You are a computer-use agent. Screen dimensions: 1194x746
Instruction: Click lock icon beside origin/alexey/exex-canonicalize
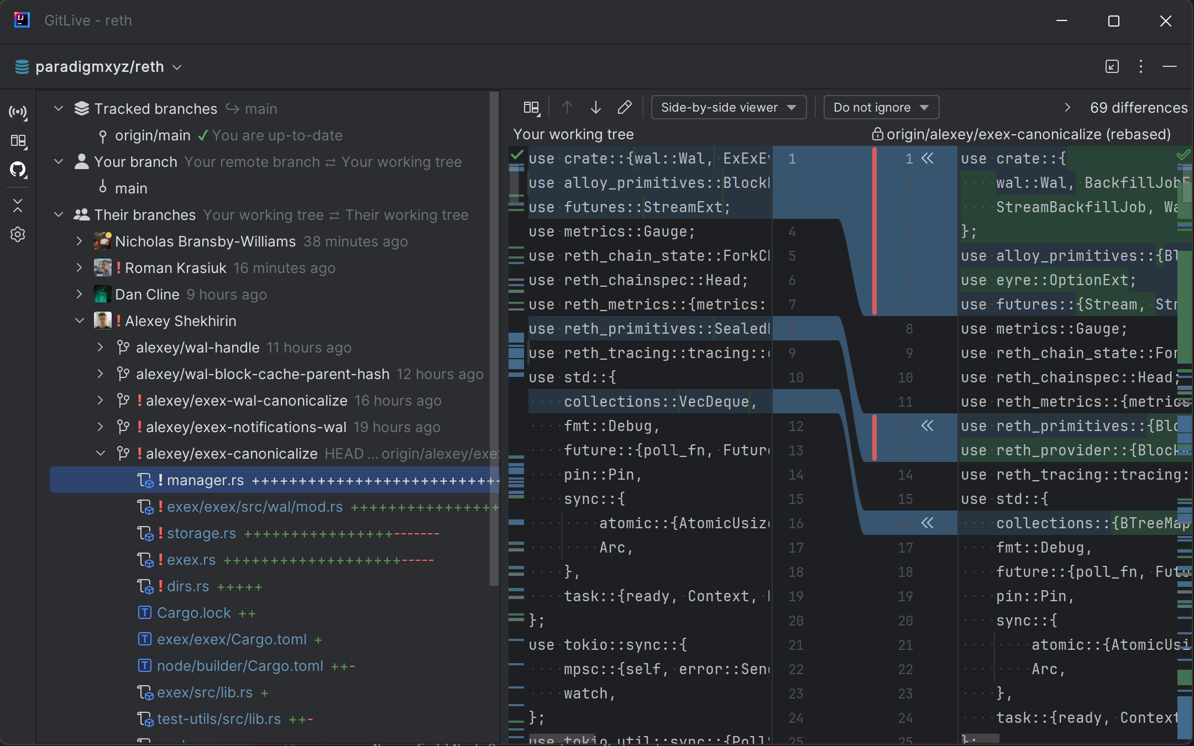click(877, 134)
